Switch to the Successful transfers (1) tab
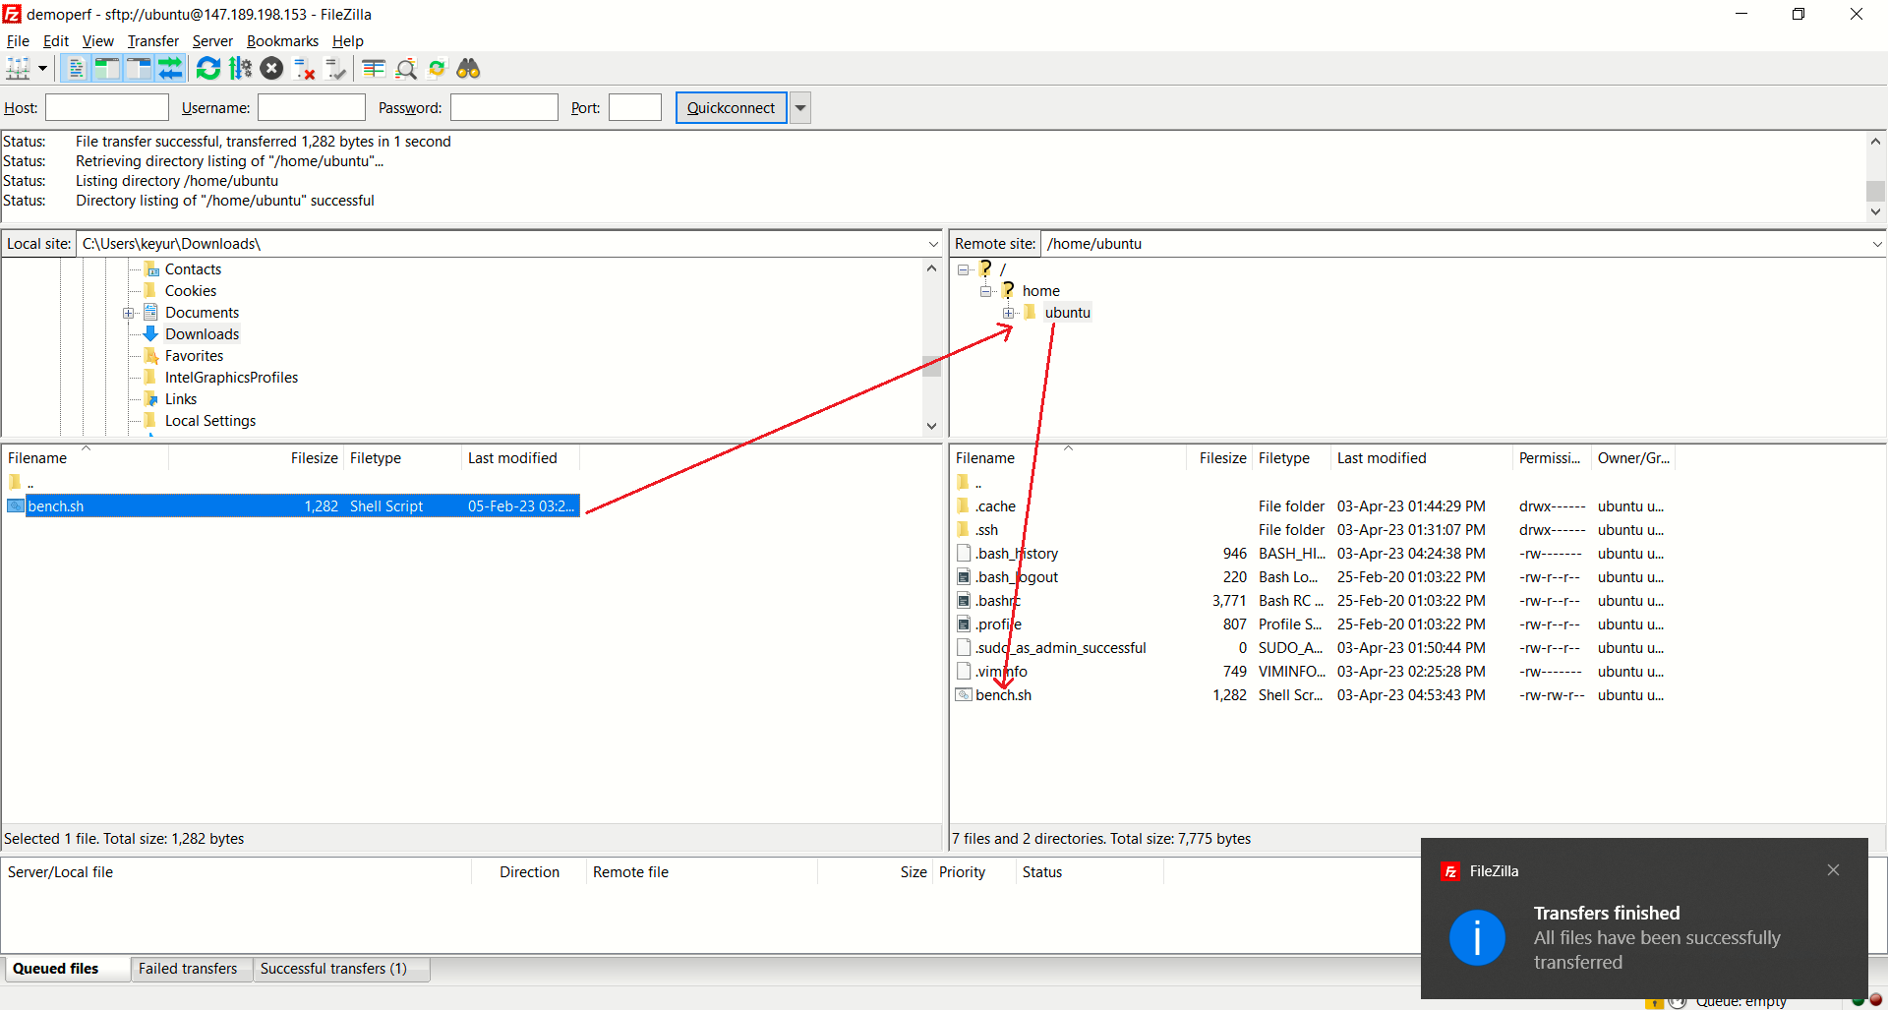 [341, 969]
